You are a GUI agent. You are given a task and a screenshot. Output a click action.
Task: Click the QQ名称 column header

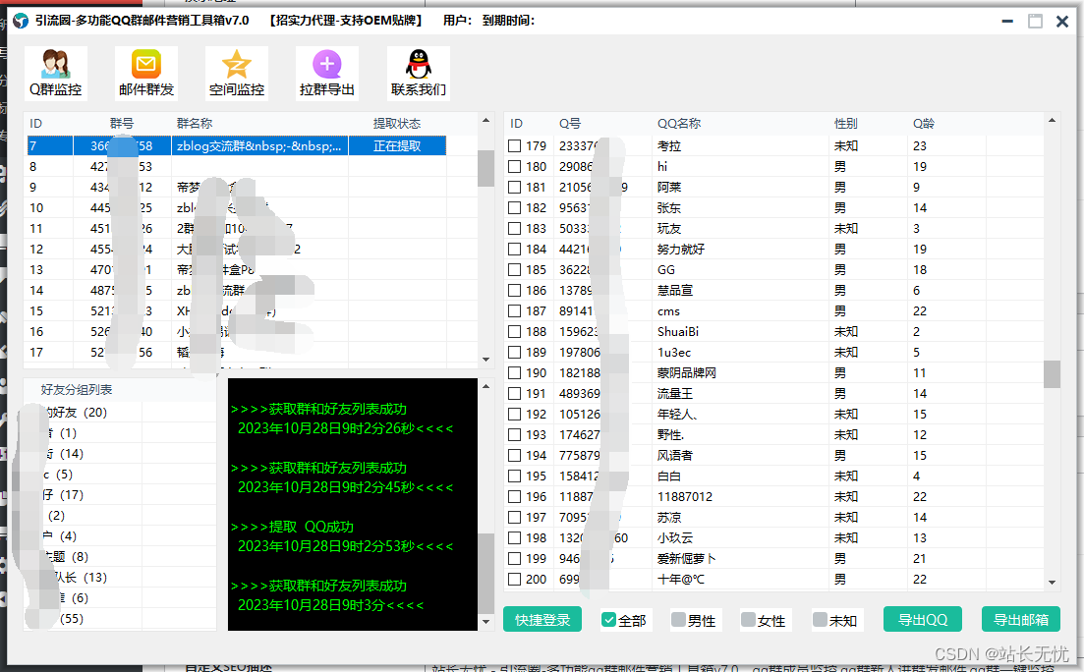679,123
